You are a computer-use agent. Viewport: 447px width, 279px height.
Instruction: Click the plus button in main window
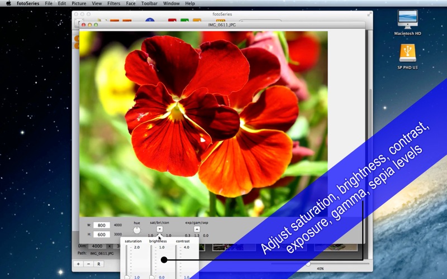tap(78, 264)
